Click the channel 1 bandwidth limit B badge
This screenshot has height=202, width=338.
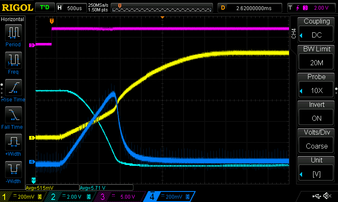pos(40,197)
